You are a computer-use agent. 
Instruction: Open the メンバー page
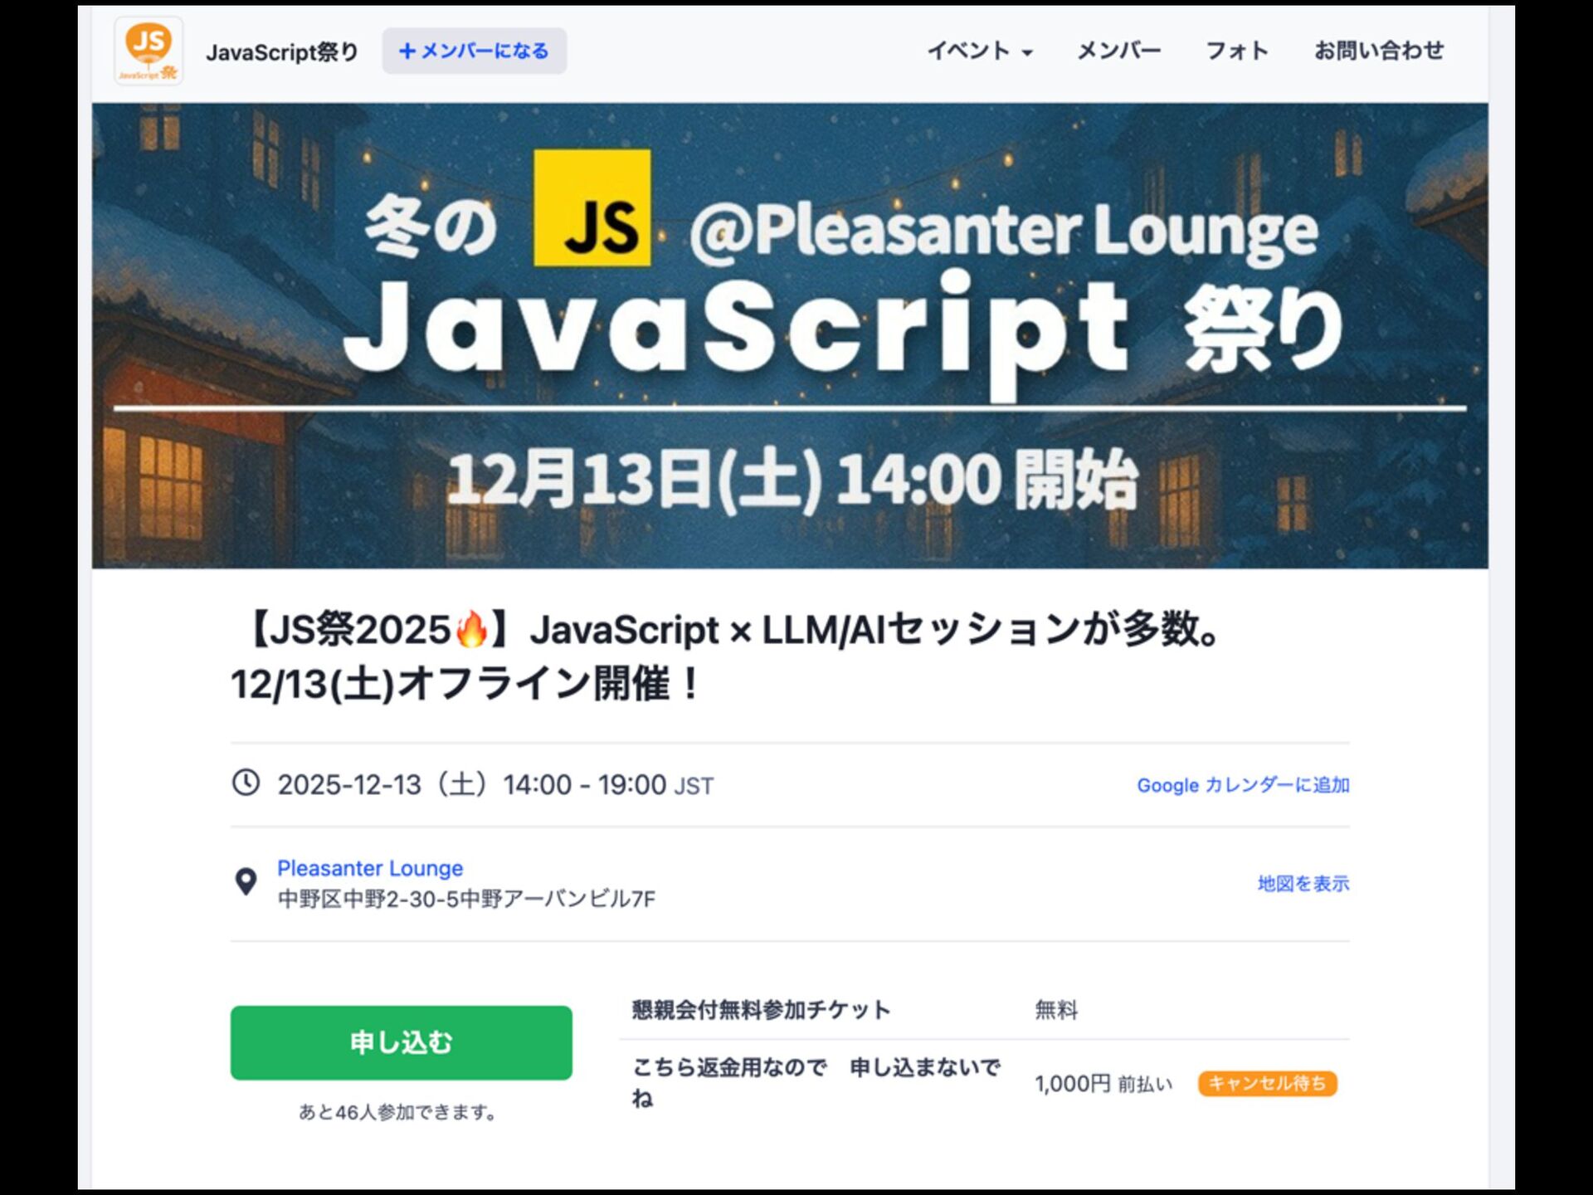(x=1118, y=51)
